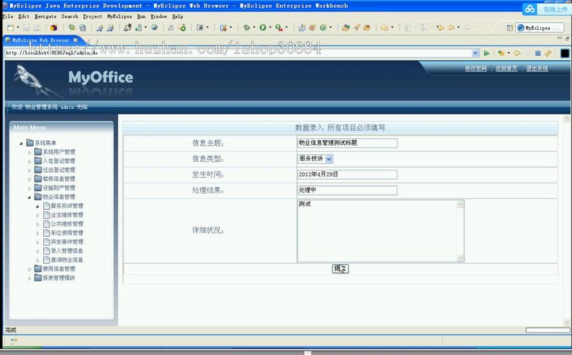The width and height of the screenshot is (572, 355).
Task: Open the Navigate menu
Action: click(46, 17)
